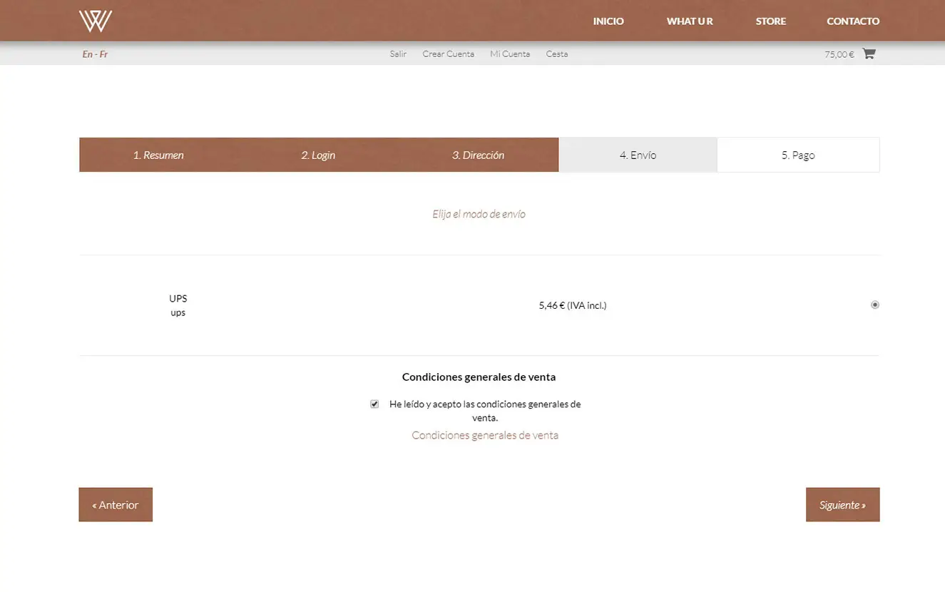Screen dimensions: 945x592
Task: Switch language to French (Fr)
Action: pyautogui.click(x=103, y=54)
